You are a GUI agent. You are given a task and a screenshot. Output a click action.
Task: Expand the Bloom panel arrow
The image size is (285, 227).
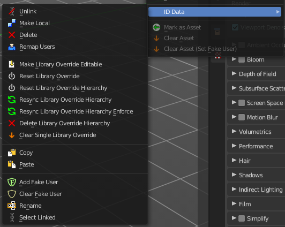click(234, 59)
